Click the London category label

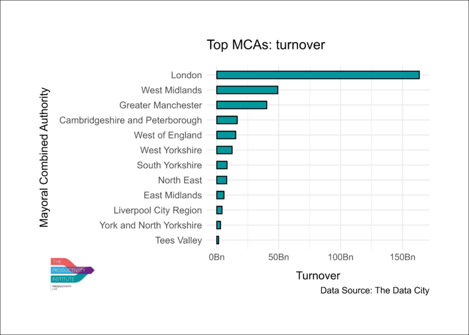[x=186, y=75]
